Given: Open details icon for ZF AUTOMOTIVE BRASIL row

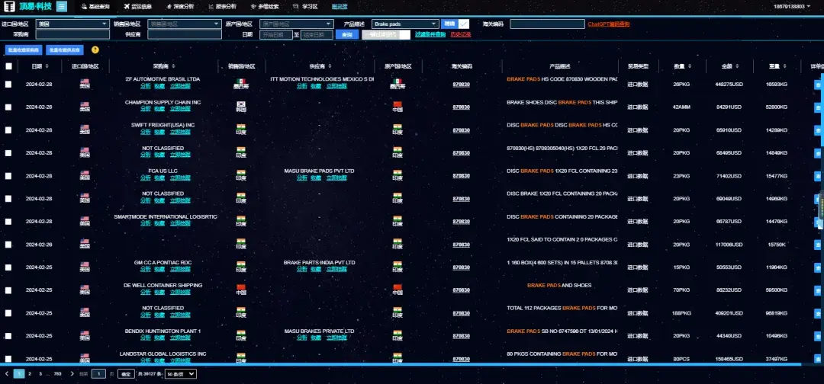Looking at the screenshot, I should (x=819, y=84).
